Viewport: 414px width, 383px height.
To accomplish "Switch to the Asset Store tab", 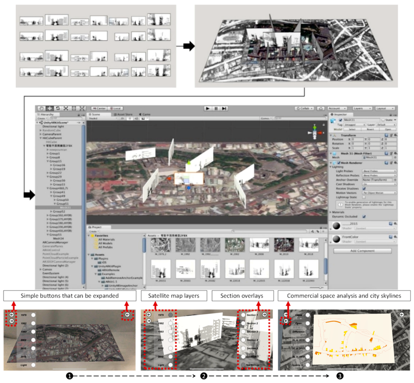I will (123, 115).
